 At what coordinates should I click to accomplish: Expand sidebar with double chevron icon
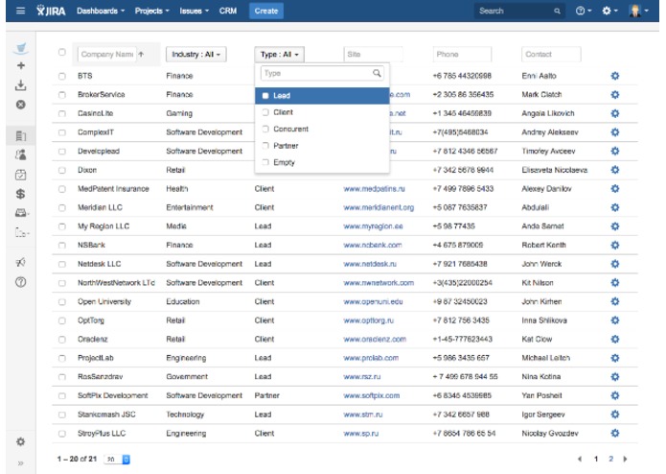pos(20,463)
